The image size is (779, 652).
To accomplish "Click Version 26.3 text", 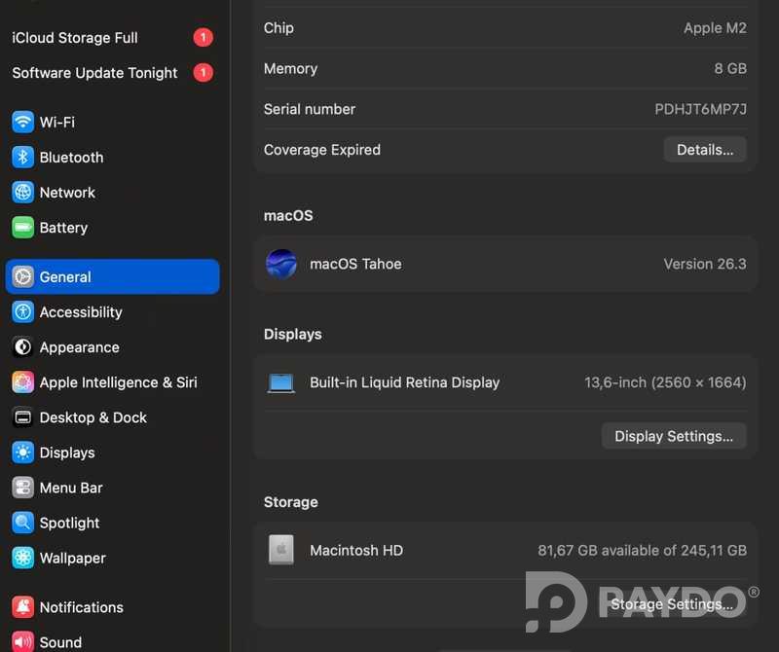I will (x=705, y=264).
